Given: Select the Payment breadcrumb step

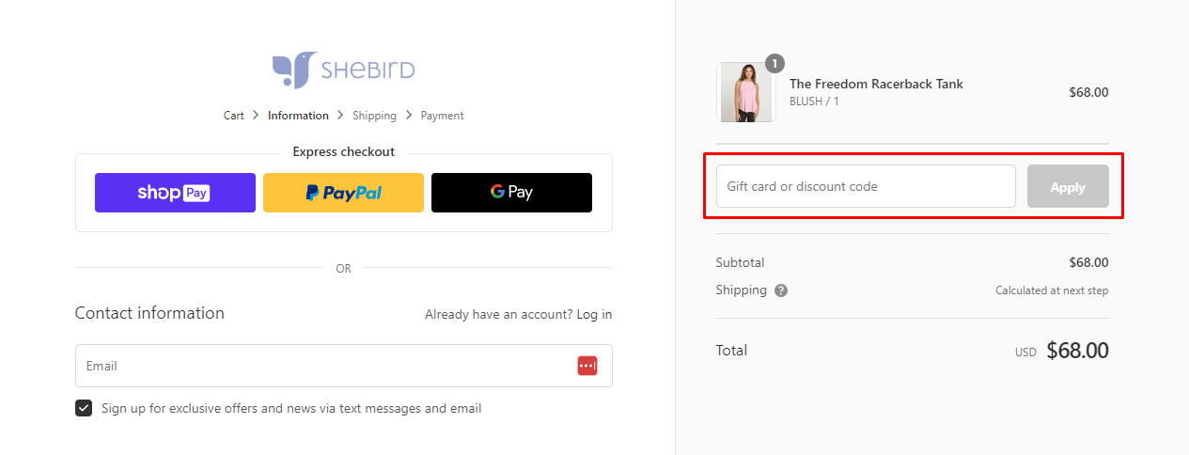Looking at the screenshot, I should (x=442, y=116).
